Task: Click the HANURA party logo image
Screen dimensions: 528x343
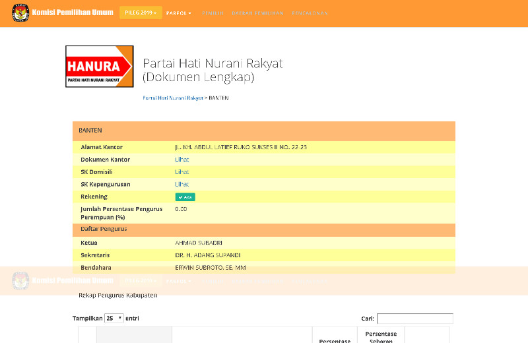Action: (100, 67)
